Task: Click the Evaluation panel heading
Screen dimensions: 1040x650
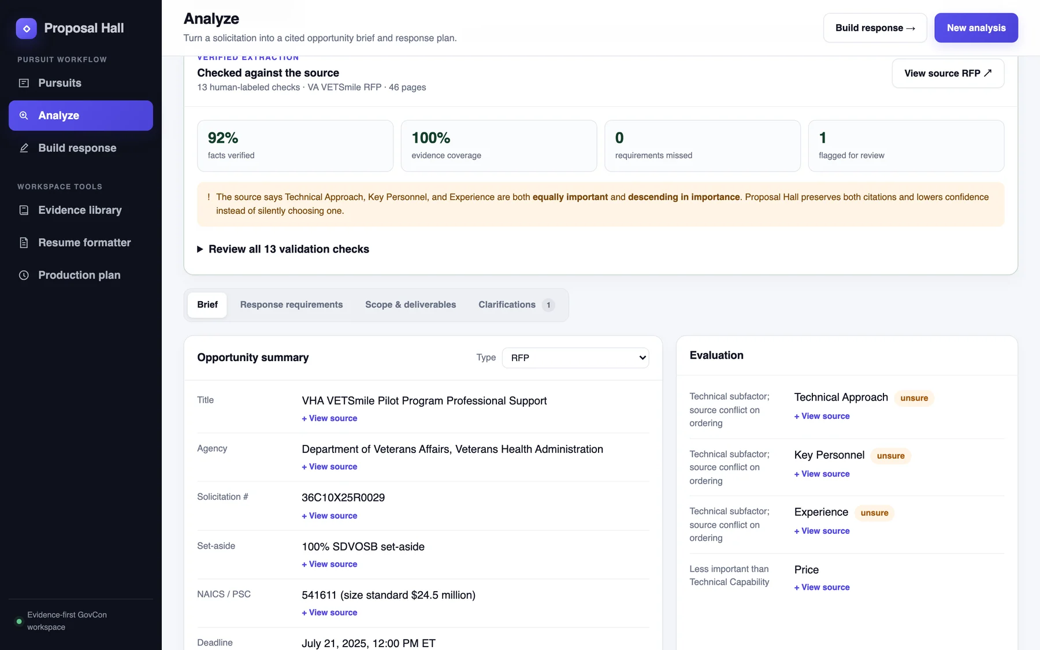Action: point(716,355)
